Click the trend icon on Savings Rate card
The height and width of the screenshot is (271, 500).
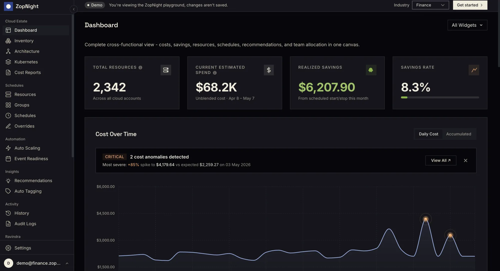[x=474, y=70]
